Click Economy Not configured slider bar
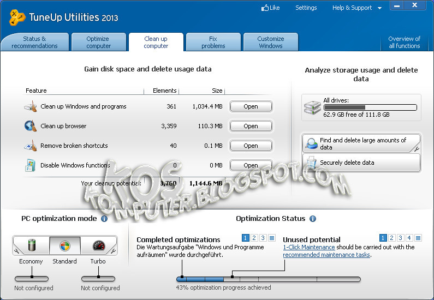Viewport: 434px width, 300px height. click(32, 279)
